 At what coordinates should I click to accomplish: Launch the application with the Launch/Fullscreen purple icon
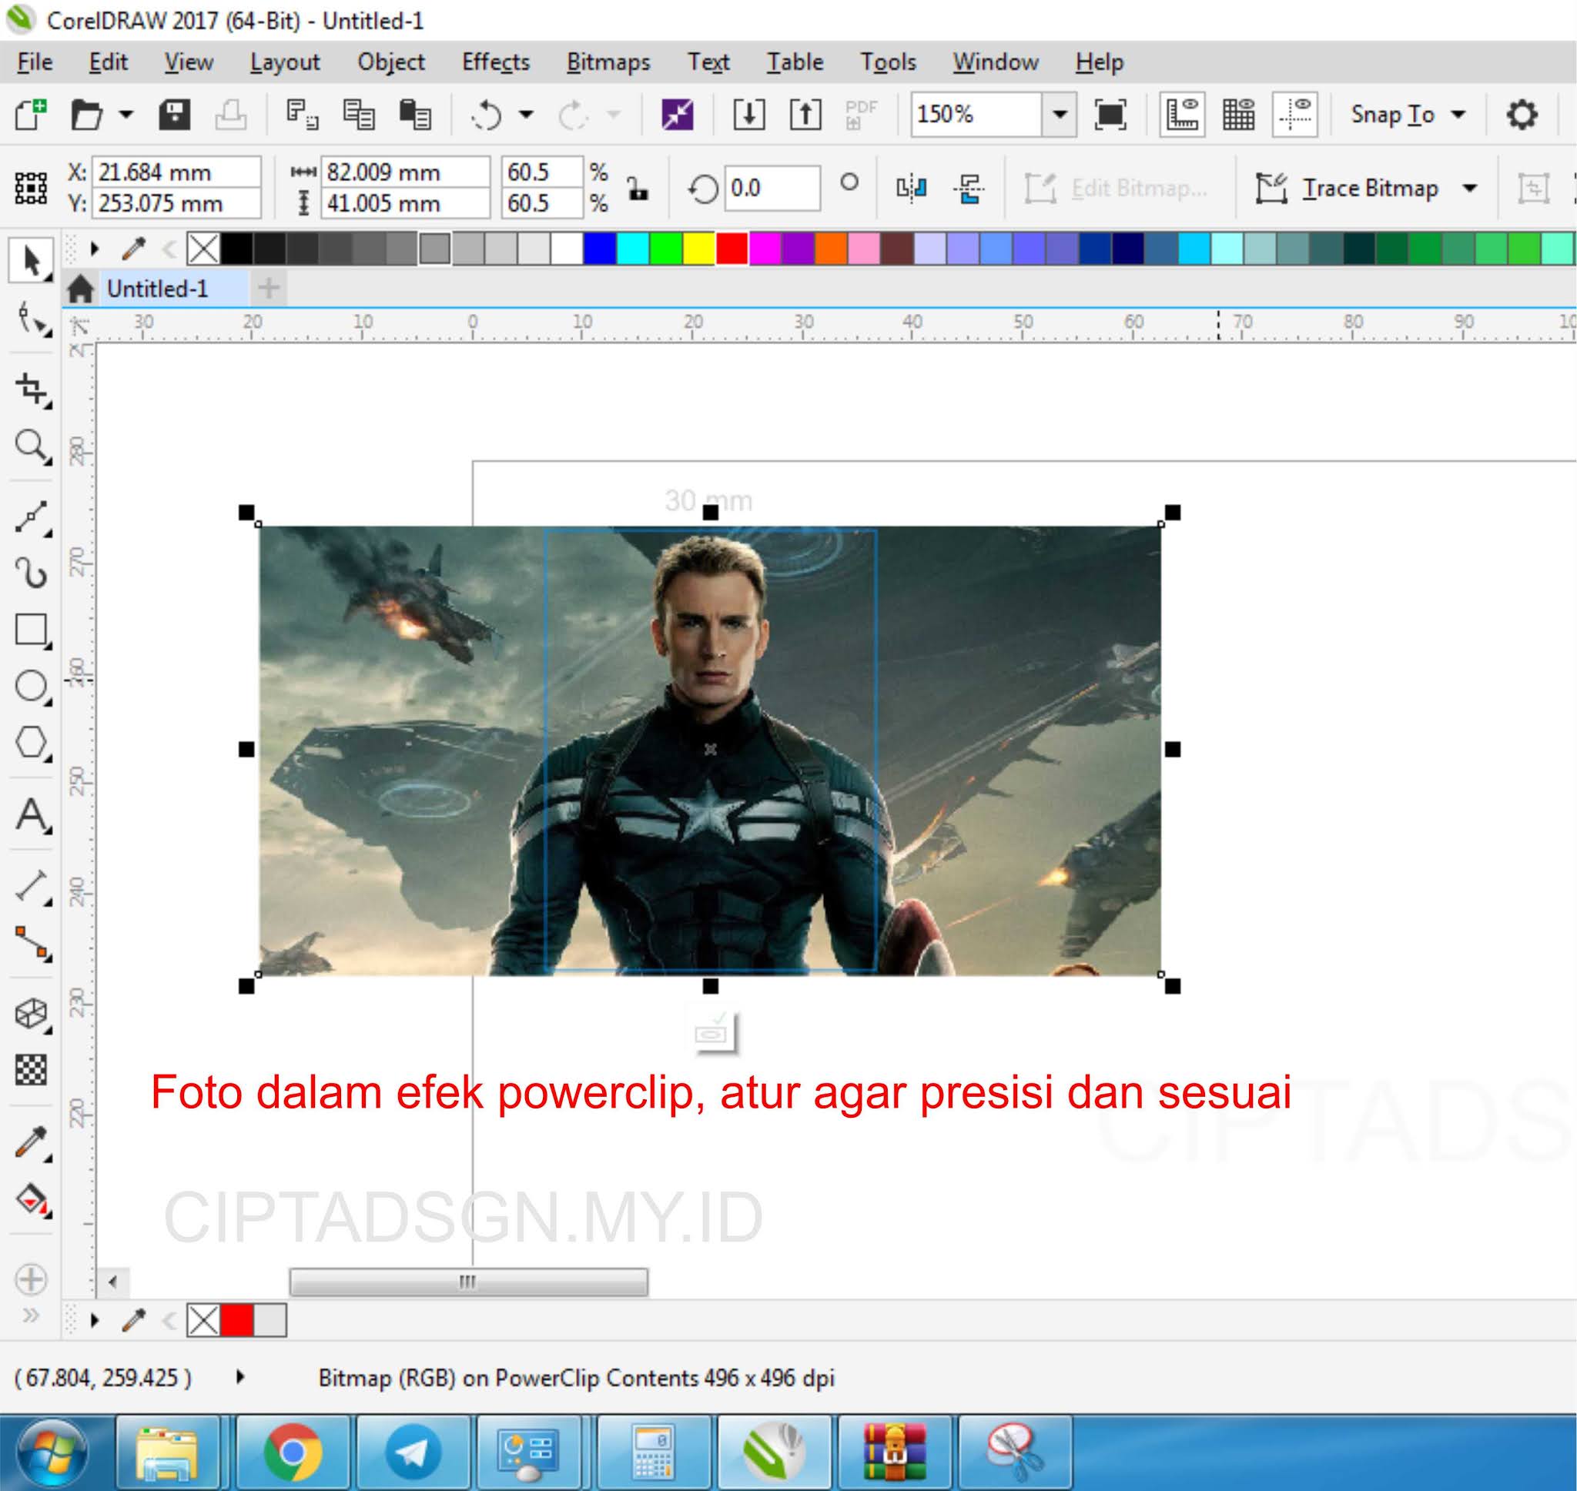[x=680, y=114]
